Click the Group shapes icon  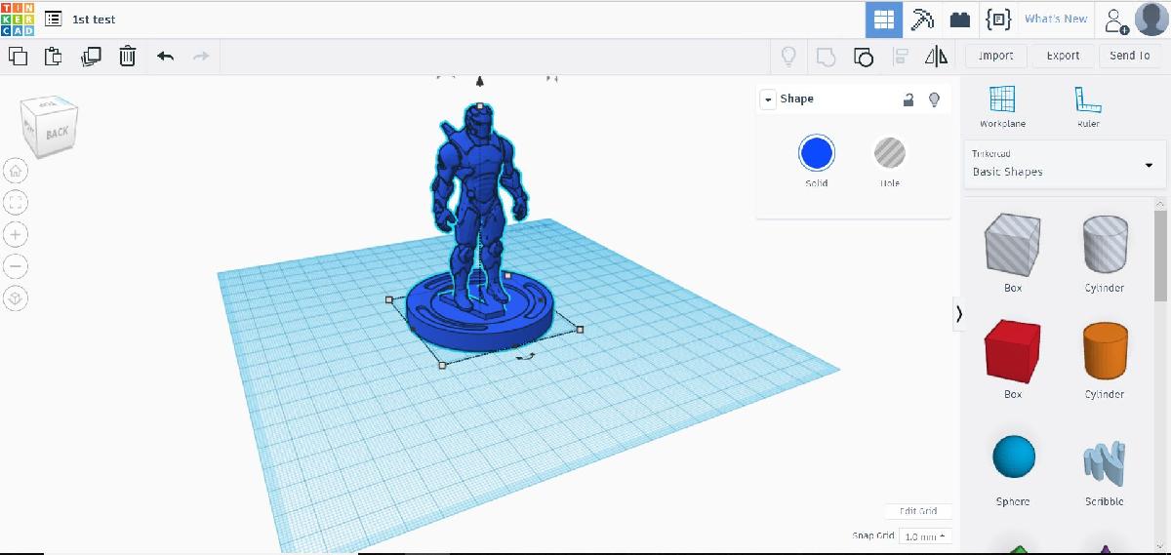(x=826, y=57)
